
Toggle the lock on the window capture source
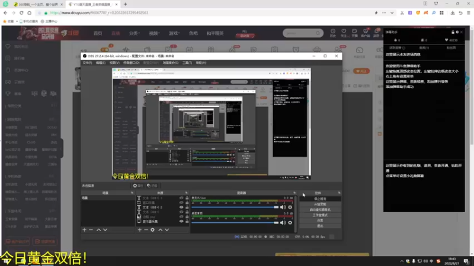pyautogui.click(x=187, y=203)
